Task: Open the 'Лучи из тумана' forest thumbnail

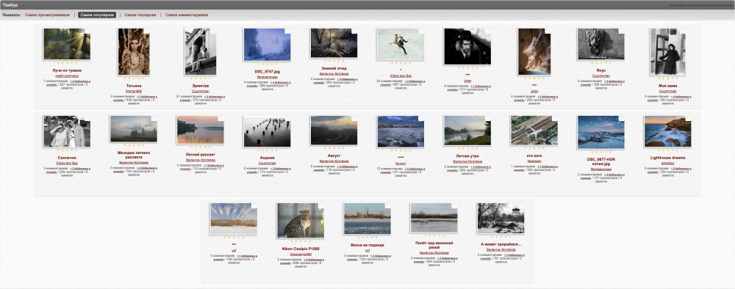Action: [67, 44]
